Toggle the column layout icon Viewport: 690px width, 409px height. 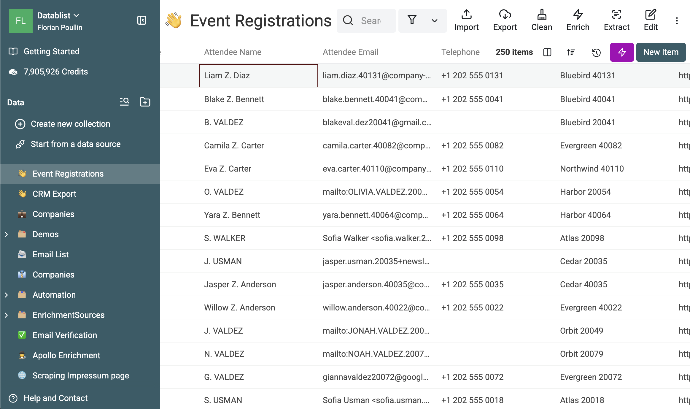[x=547, y=52]
